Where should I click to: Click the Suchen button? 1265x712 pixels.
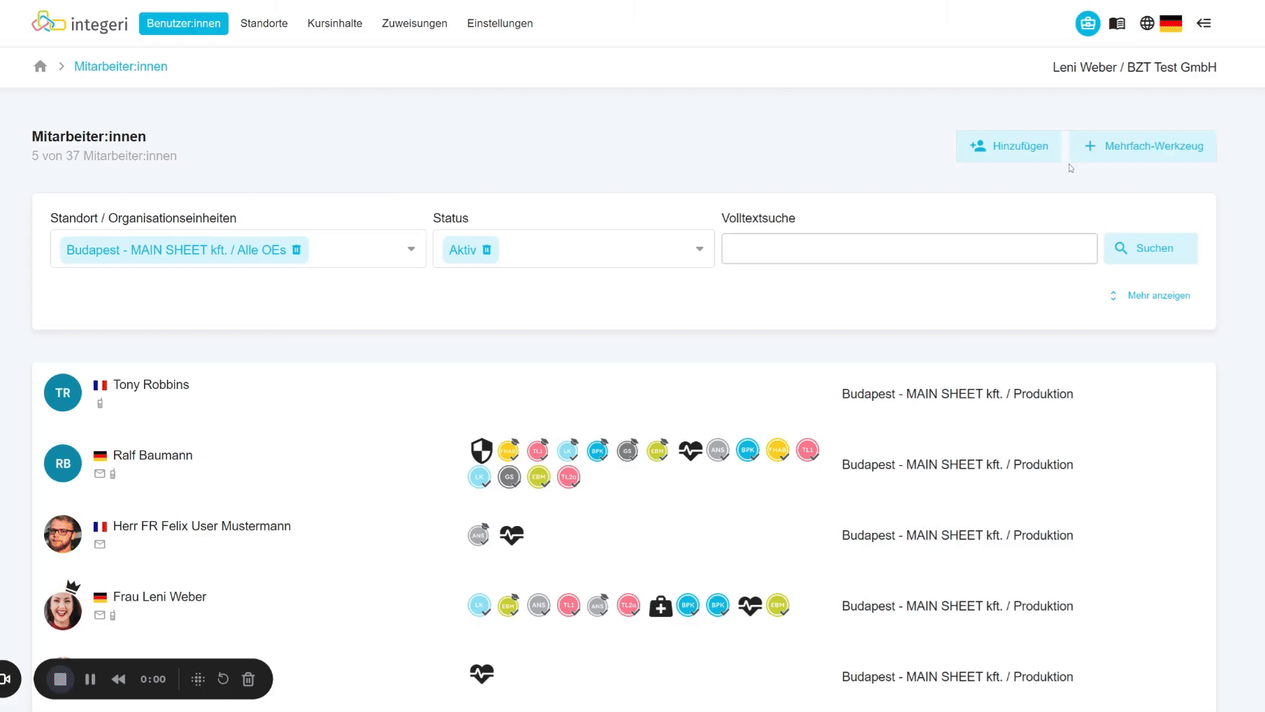coord(1150,248)
